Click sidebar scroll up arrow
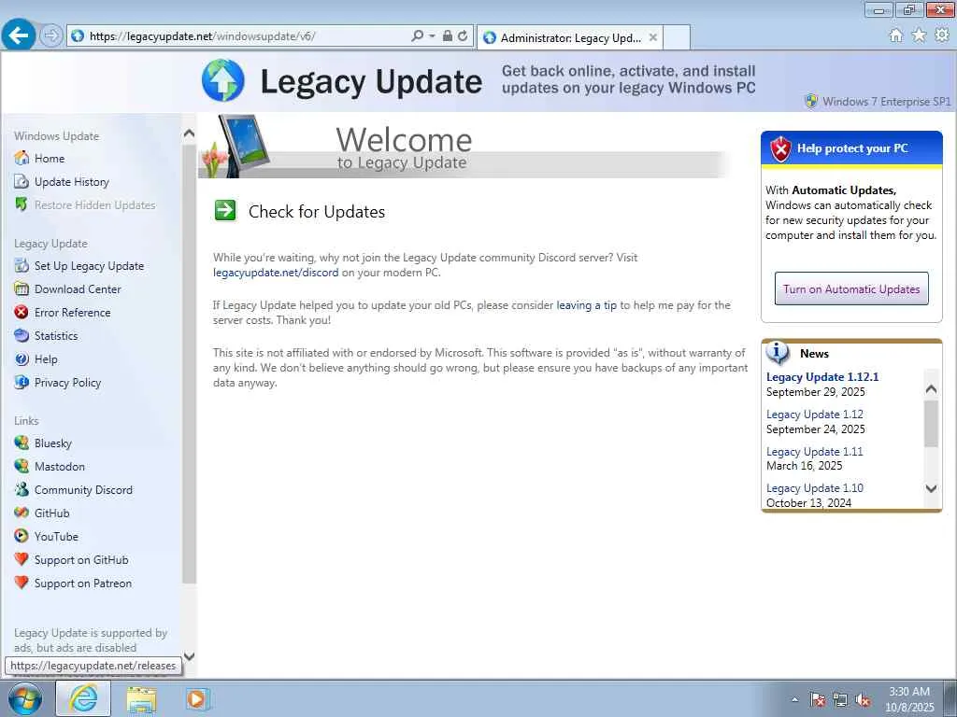This screenshot has width=957, height=717. pyautogui.click(x=189, y=133)
